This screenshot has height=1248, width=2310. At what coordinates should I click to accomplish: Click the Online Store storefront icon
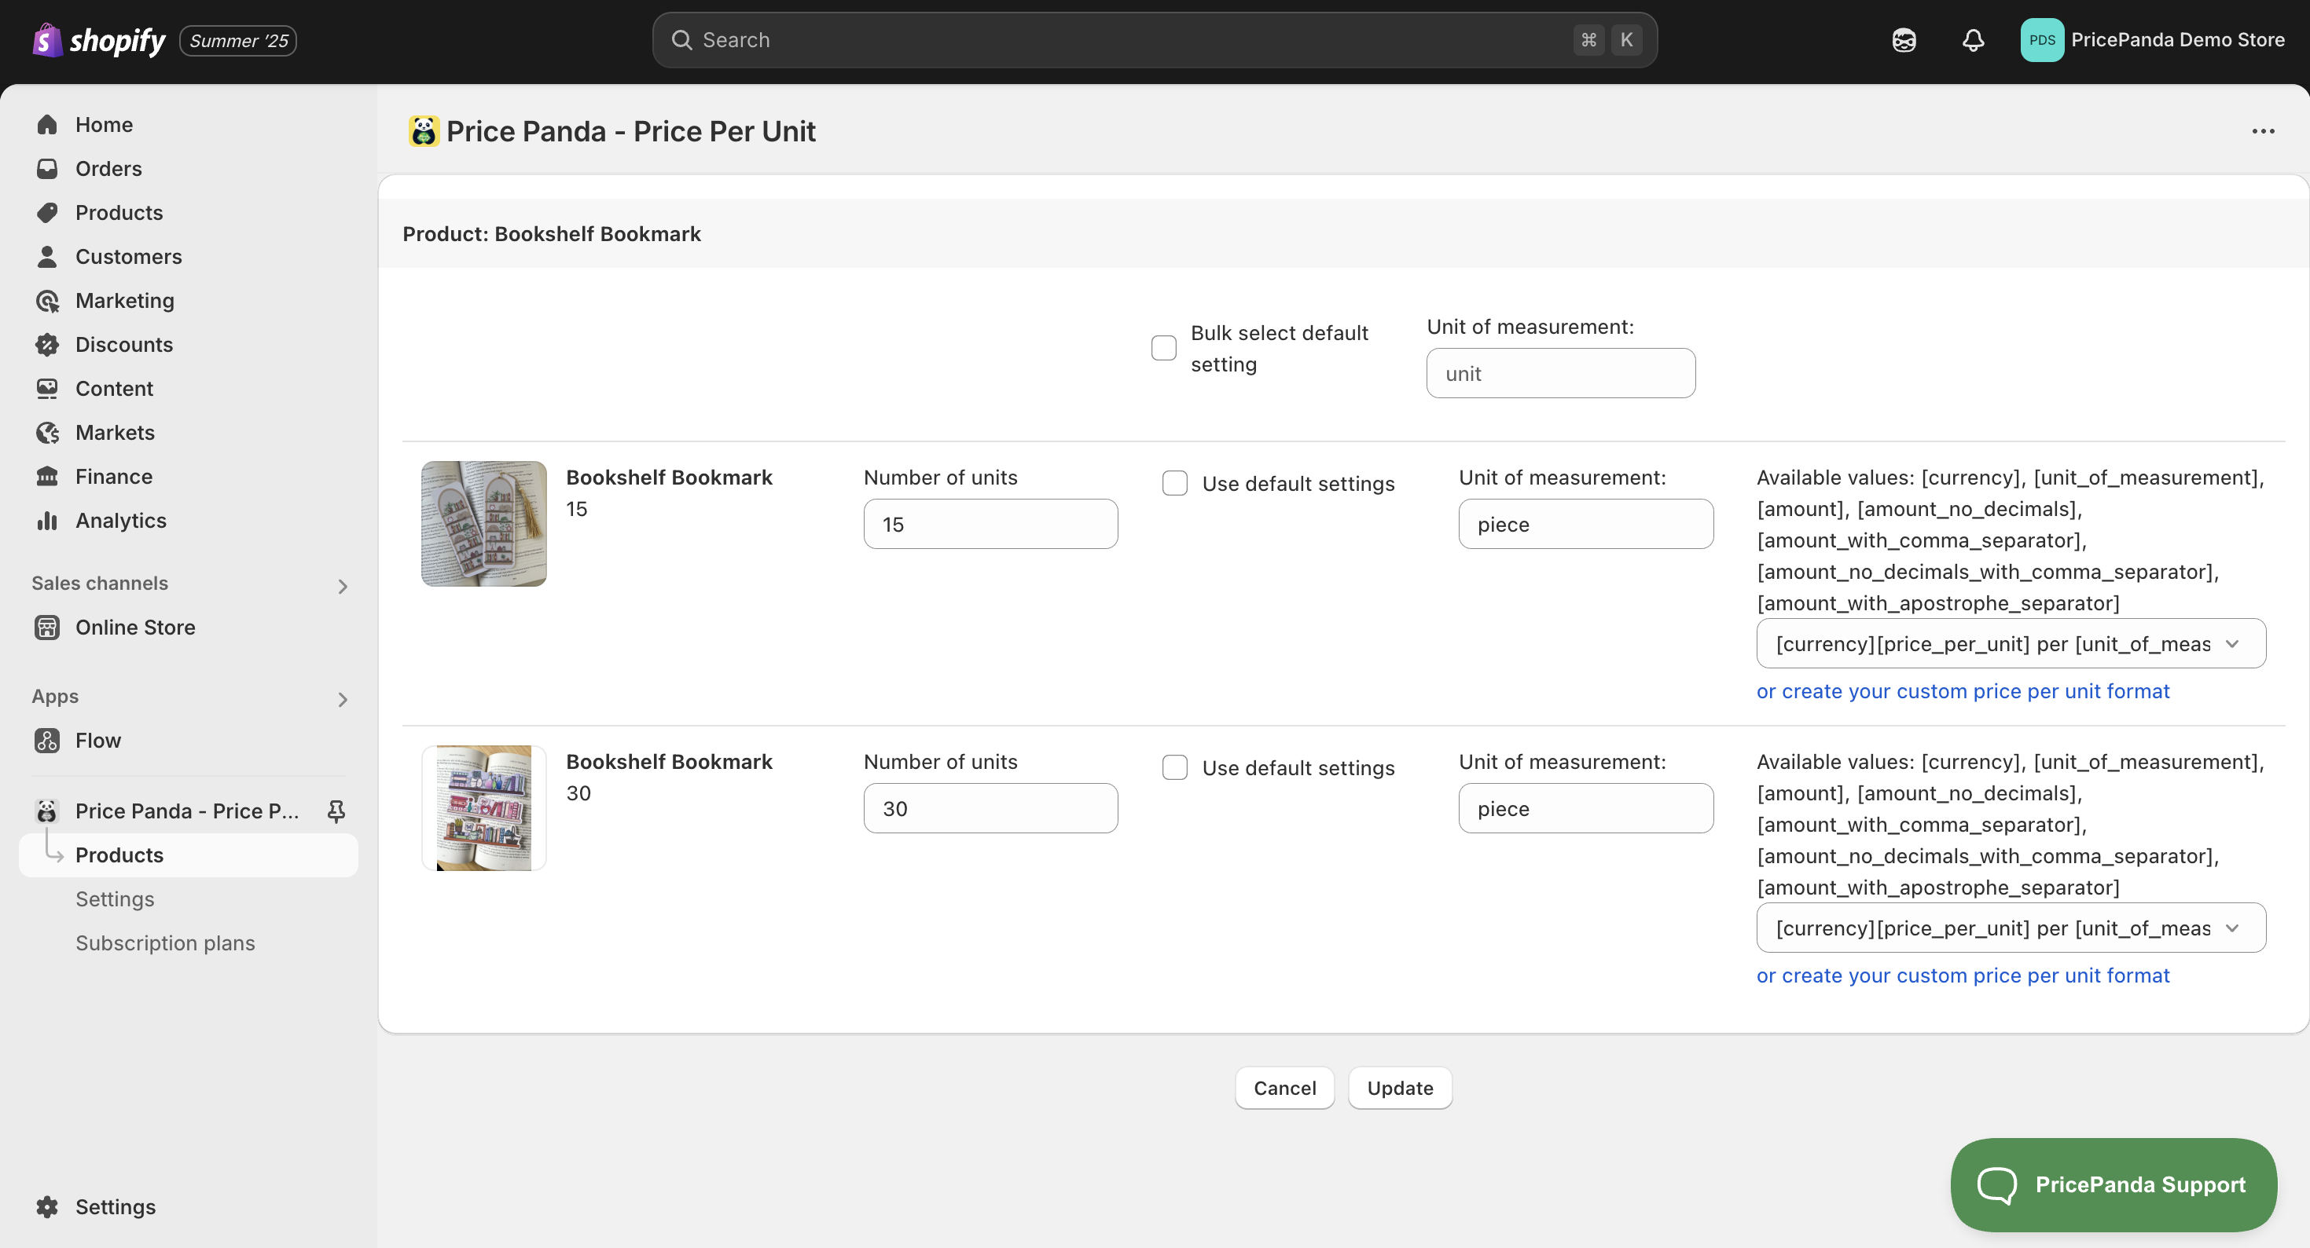(x=47, y=627)
